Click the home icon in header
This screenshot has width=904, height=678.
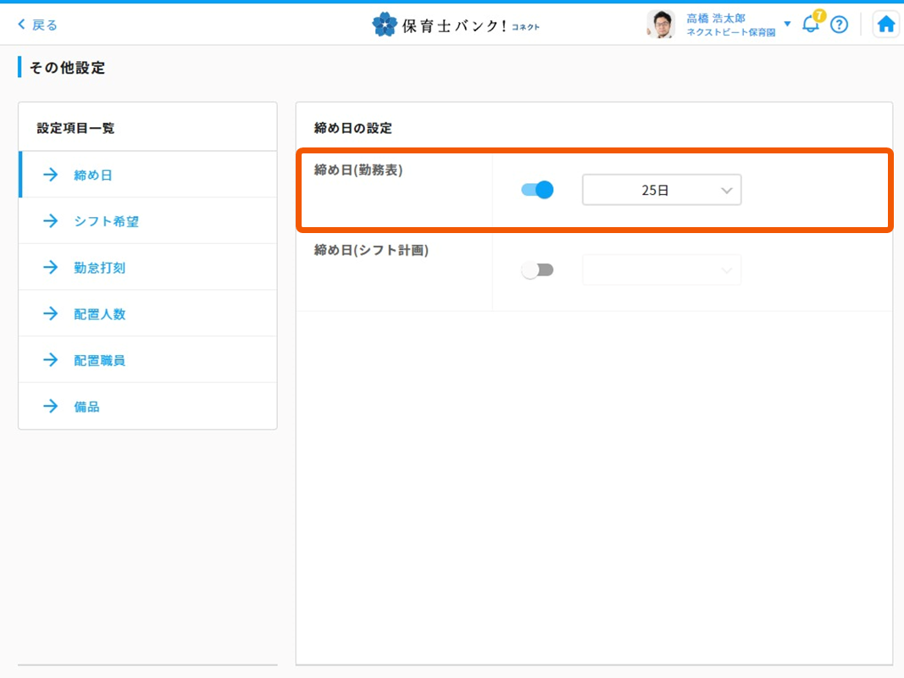pos(885,25)
